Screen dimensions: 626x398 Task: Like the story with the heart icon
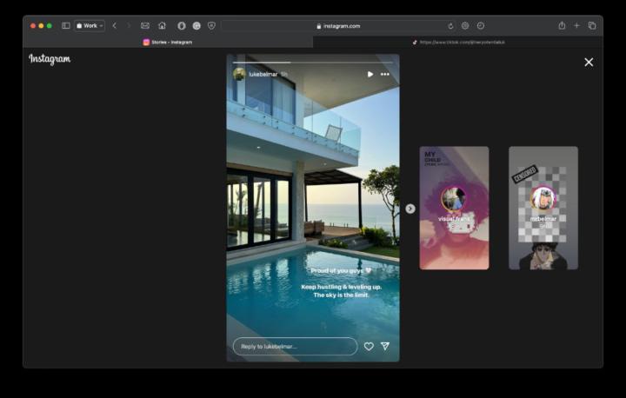click(x=369, y=347)
